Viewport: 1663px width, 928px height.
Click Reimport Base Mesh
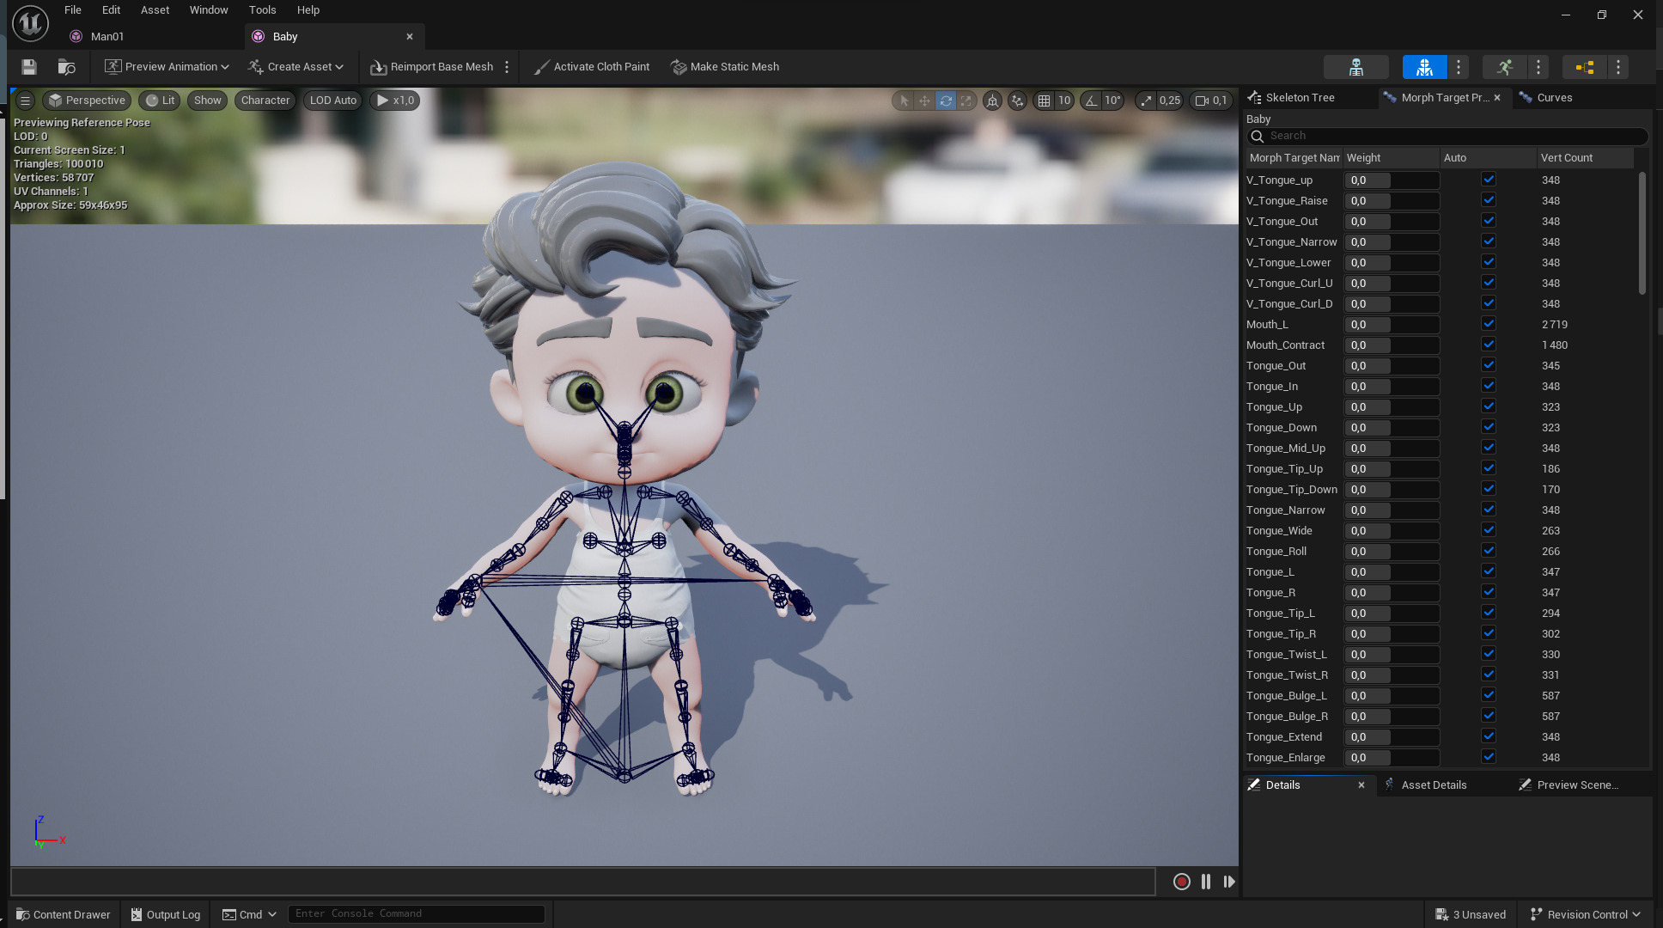432,67
